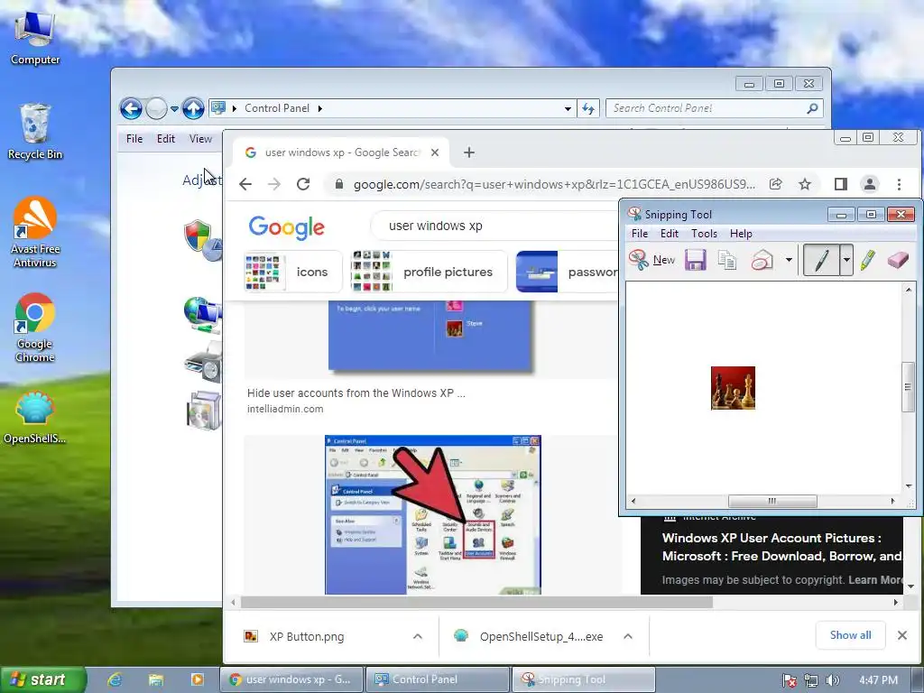Click Chrome Forward arrow button
The height and width of the screenshot is (693, 924).
274,184
